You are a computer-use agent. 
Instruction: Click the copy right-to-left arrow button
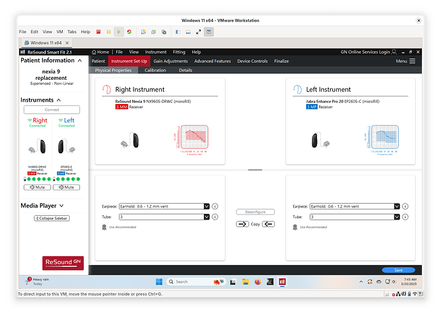tap(242, 224)
